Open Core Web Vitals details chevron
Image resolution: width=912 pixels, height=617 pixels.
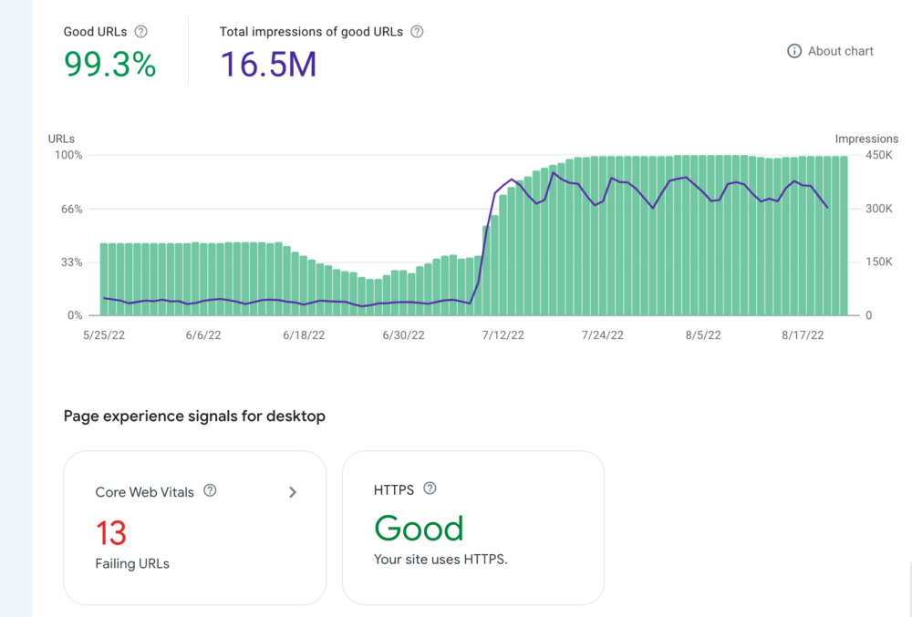[x=293, y=492]
